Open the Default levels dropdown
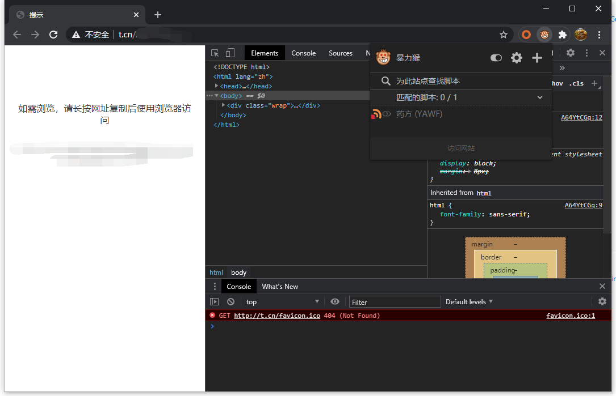616x396 pixels. coord(468,301)
